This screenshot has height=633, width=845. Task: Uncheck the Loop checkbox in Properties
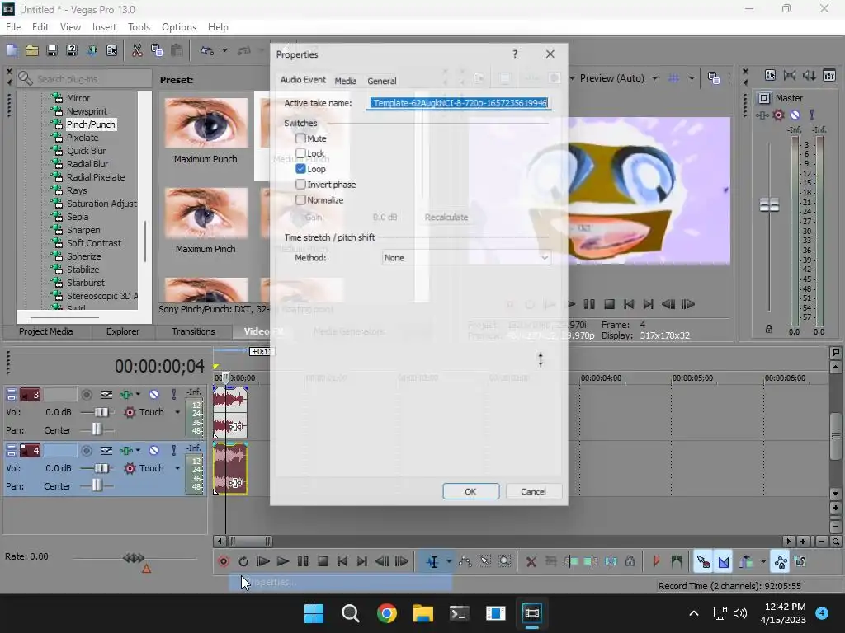[300, 168]
